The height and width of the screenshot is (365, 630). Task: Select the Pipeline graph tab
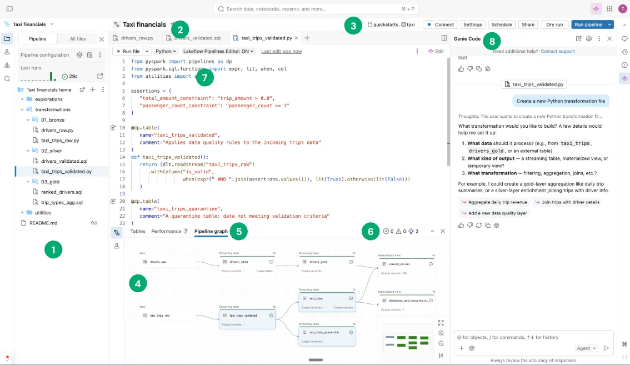pyautogui.click(x=211, y=231)
